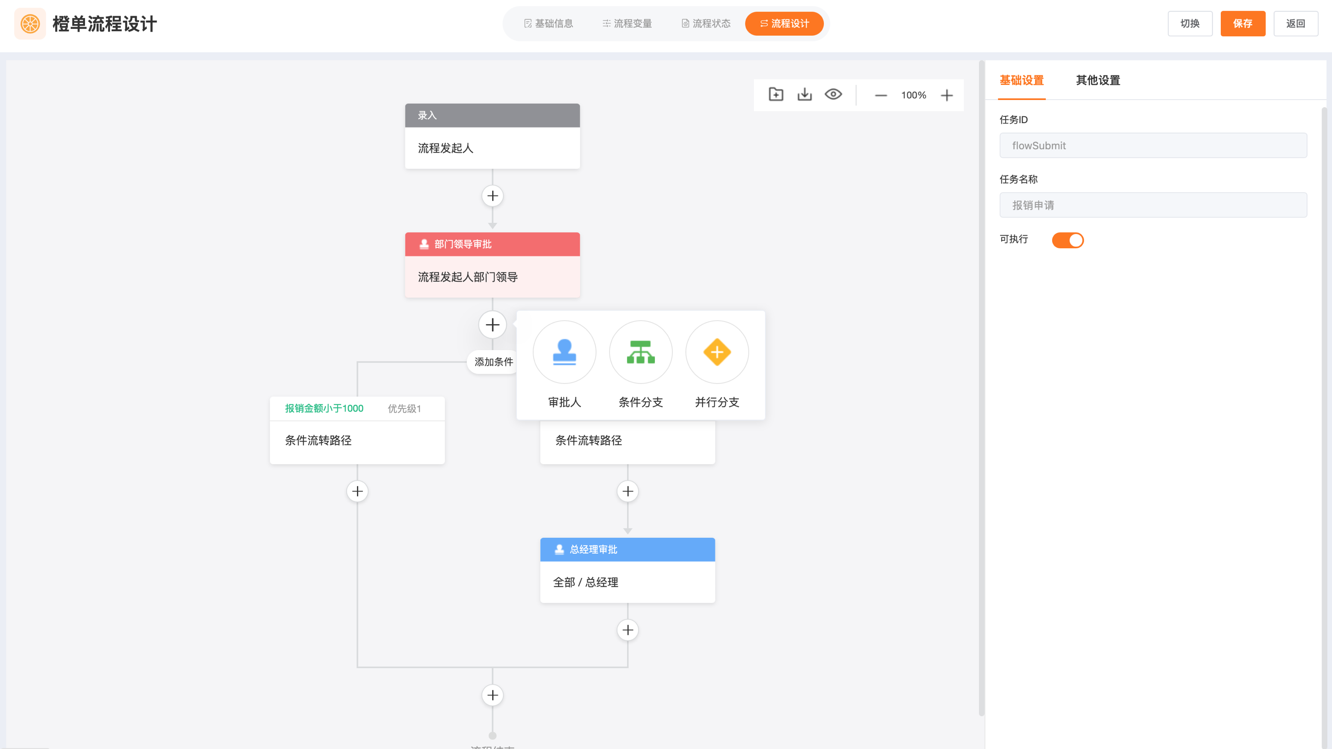This screenshot has height=749, width=1332.
Task: Click the 保存 button
Action: tap(1242, 24)
